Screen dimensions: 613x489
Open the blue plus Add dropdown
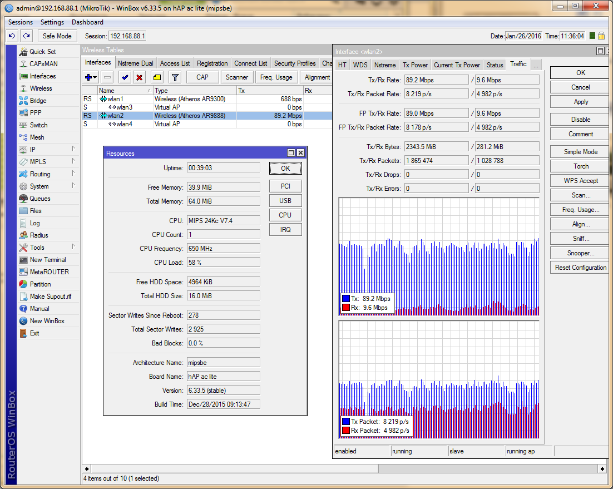[x=91, y=77]
